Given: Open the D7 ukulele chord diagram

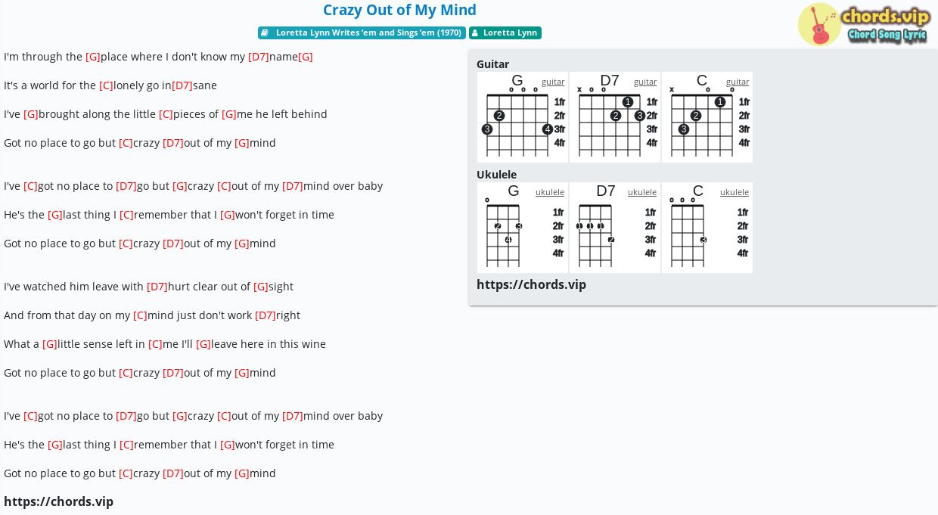Looking at the screenshot, I should coord(615,228).
